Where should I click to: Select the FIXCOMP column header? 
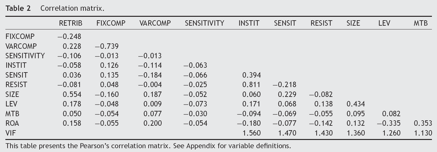(111, 23)
